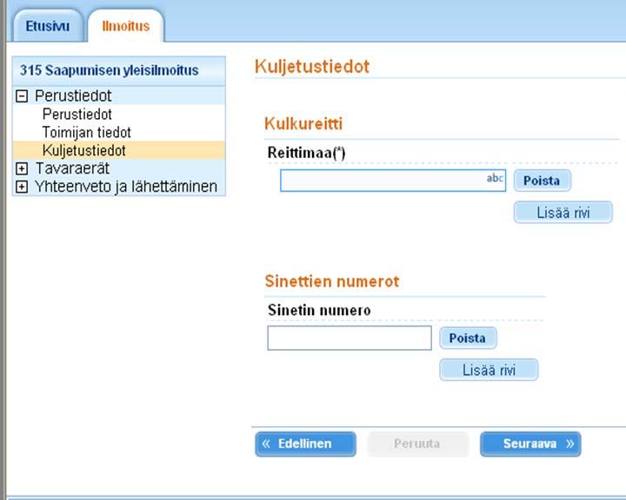Remove Reittimaa row with Poista
626x500 pixels.
(543, 181)
